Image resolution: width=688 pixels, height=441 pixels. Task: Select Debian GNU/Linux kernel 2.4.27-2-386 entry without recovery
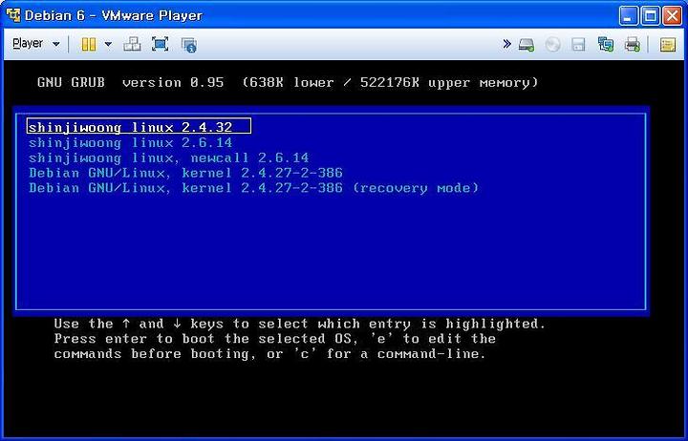pyautogui.click(x=185, y=173)
